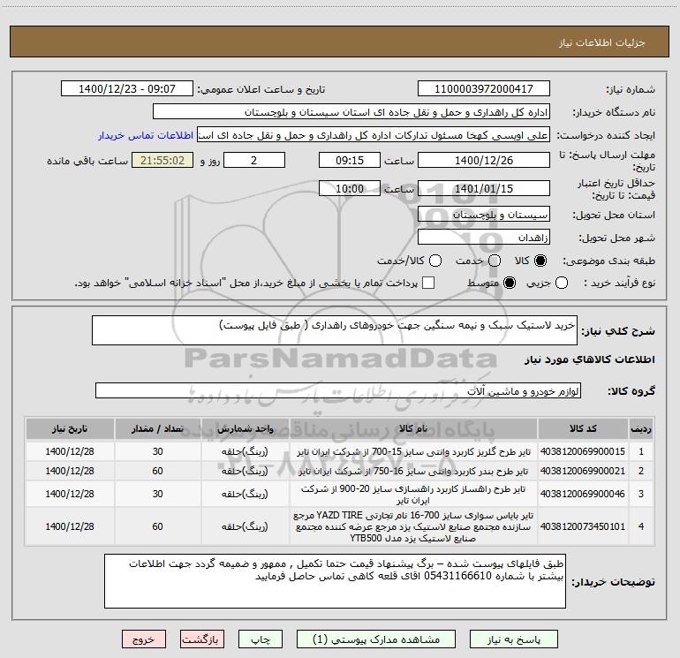Click product code 4038120069900021
Image resolution: width=680 pixels, height=658 pixels.
pyautogui.click(x=583, y=471)
